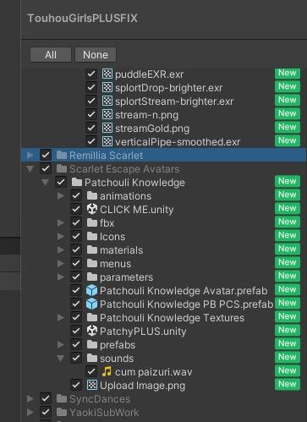Expand the Remillia Scarlet folder
The width and height of the screenshot is (307, 422).
click(30, 155)
